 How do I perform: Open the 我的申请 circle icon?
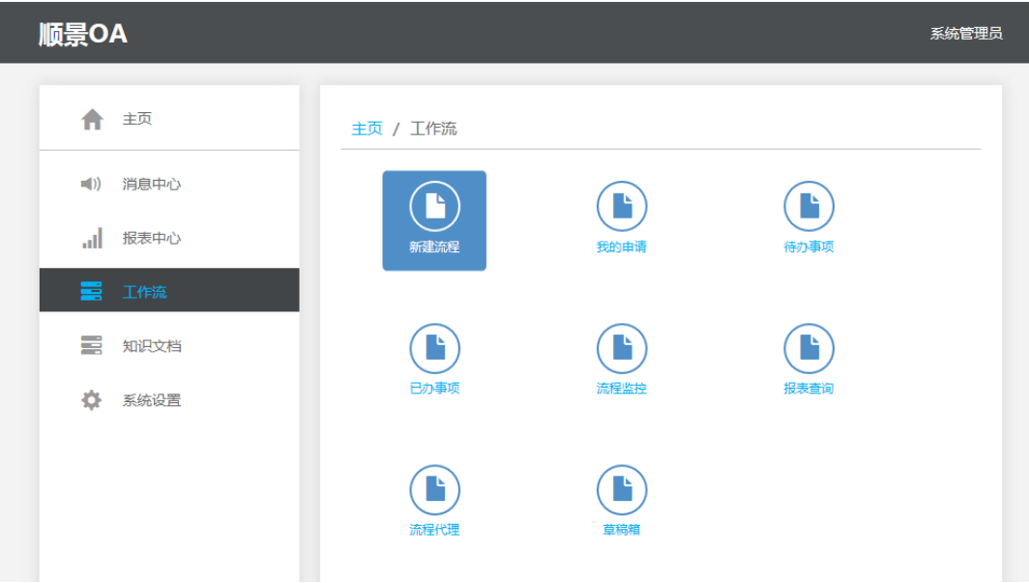(x=621, y=206)
